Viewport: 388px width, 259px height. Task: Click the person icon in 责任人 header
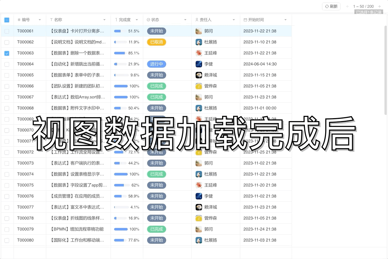point(197,20)
